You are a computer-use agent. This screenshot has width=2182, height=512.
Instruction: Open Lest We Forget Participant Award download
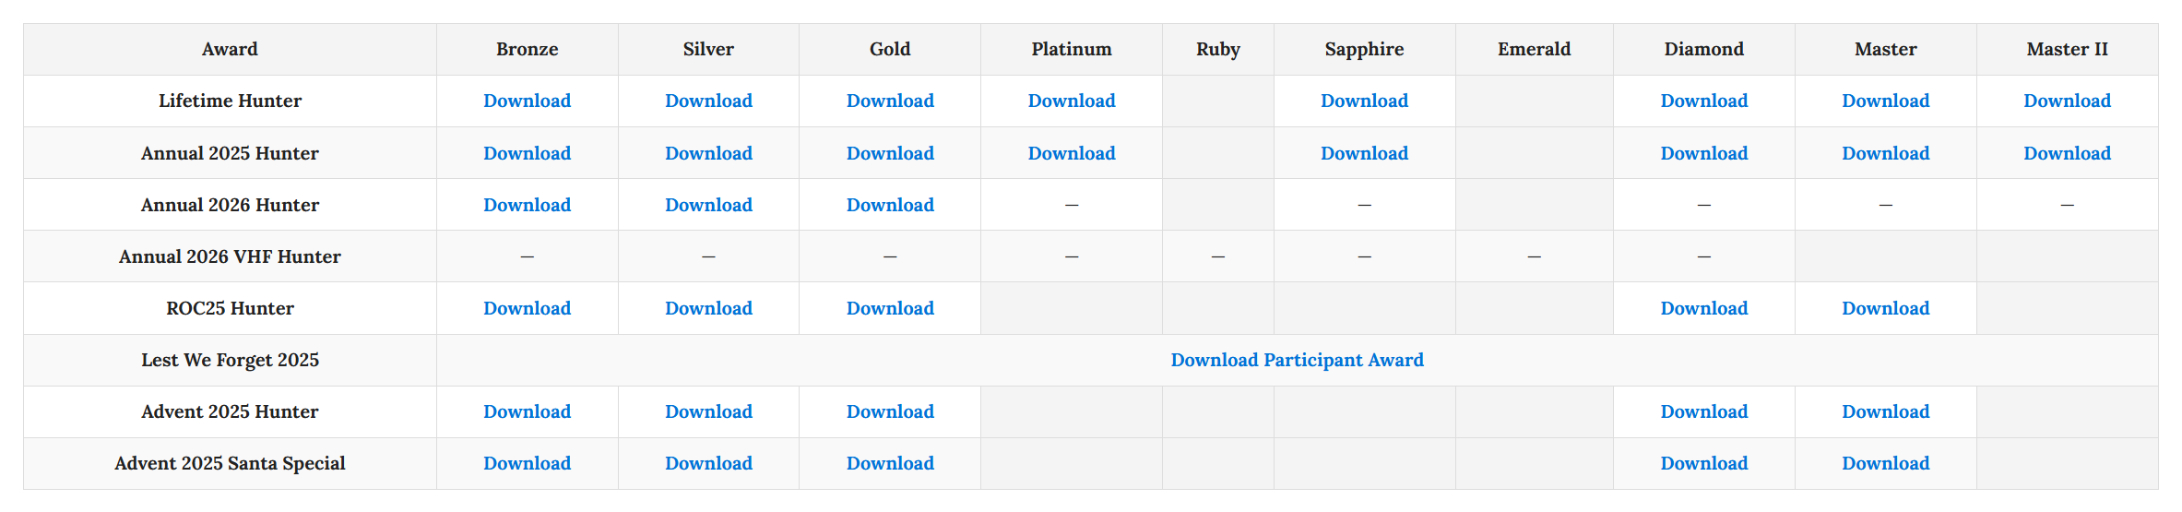pos(1297,360)
